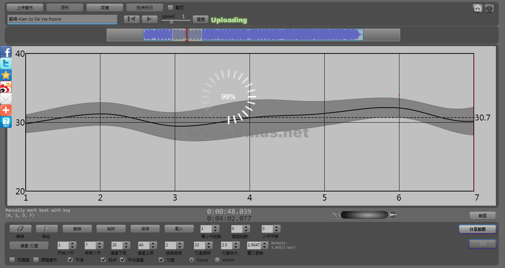Enable the 翻页 page-turn checkbox
The image size is (505, 268).
point(170,7)
